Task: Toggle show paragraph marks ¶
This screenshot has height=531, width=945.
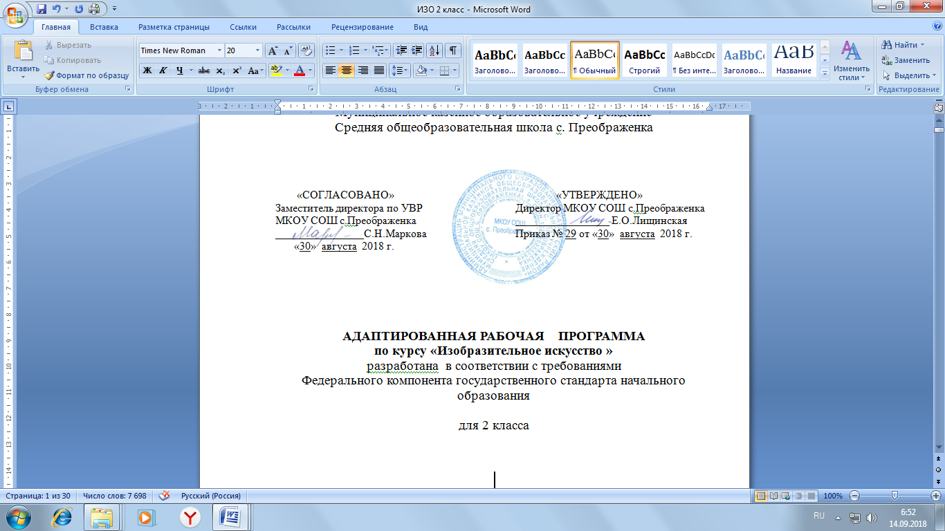Action: [x=452, y=50]
